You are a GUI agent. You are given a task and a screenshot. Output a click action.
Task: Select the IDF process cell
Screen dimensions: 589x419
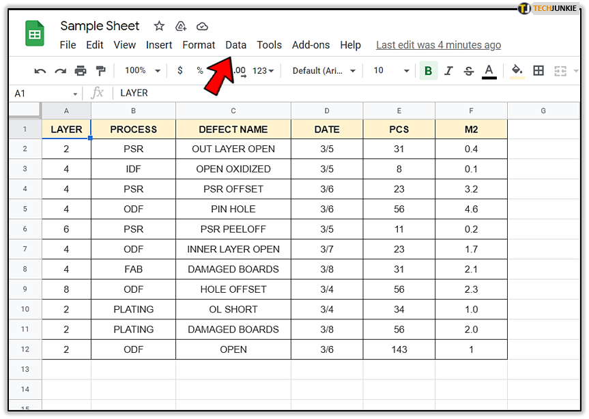pos(133,169)
